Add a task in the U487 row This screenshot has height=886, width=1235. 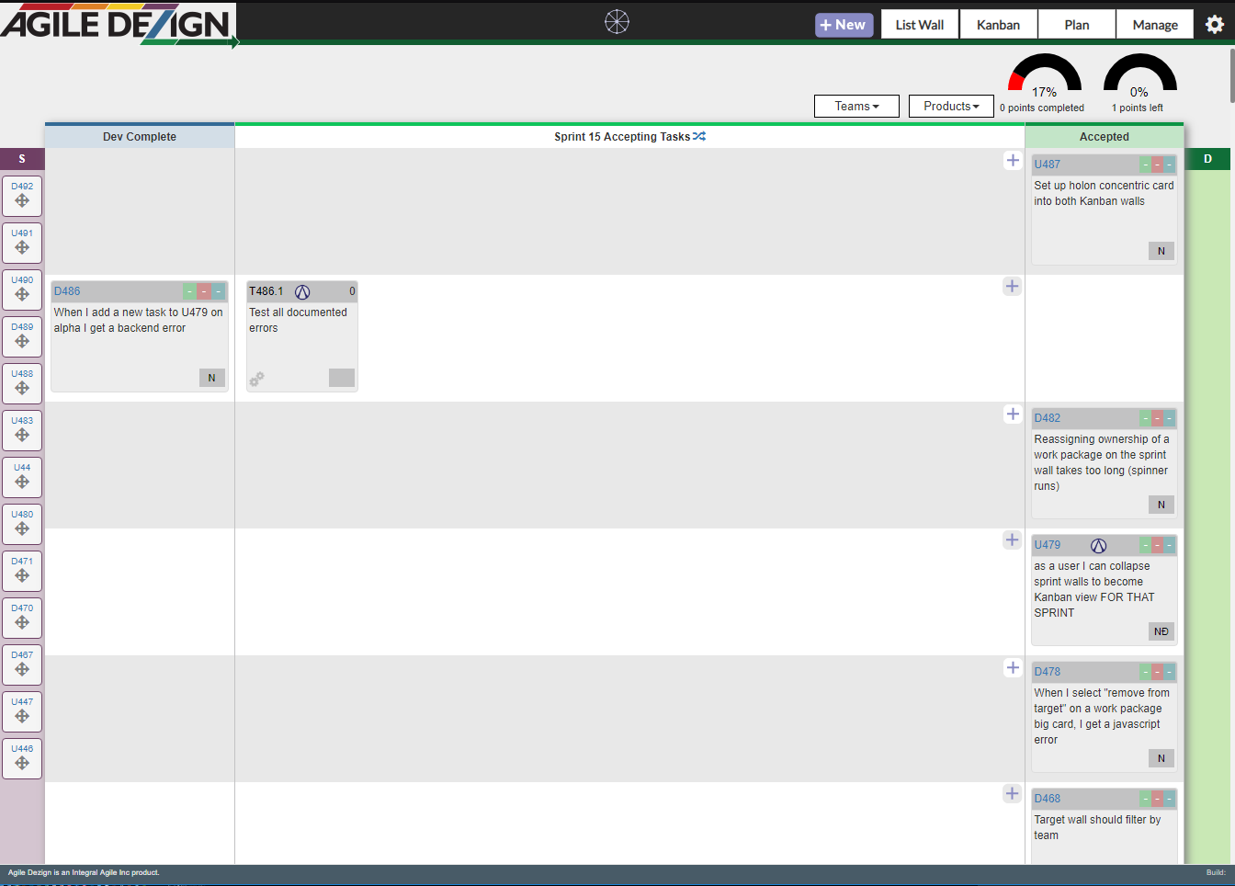[1012, 161]
